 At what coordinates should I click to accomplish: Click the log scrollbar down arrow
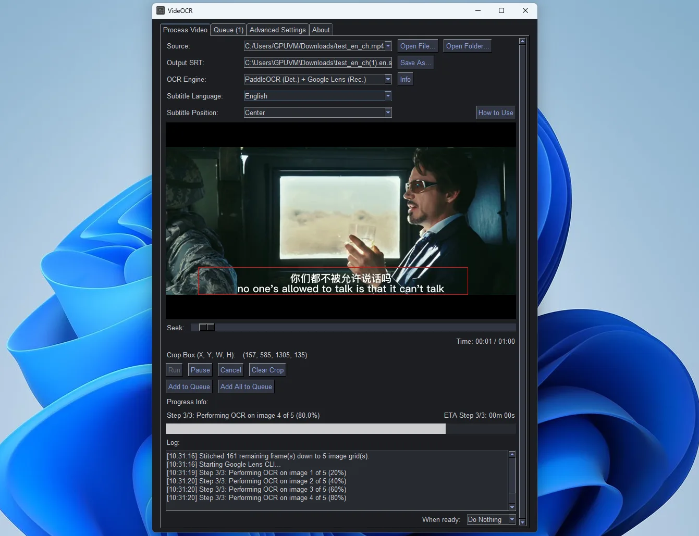pos(512,507)
